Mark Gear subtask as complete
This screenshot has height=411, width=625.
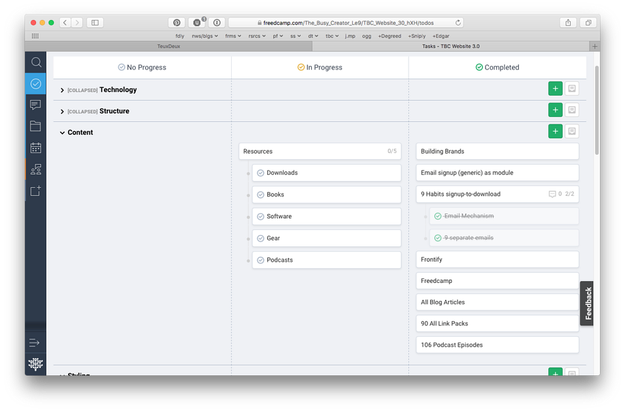click(260, 238)
